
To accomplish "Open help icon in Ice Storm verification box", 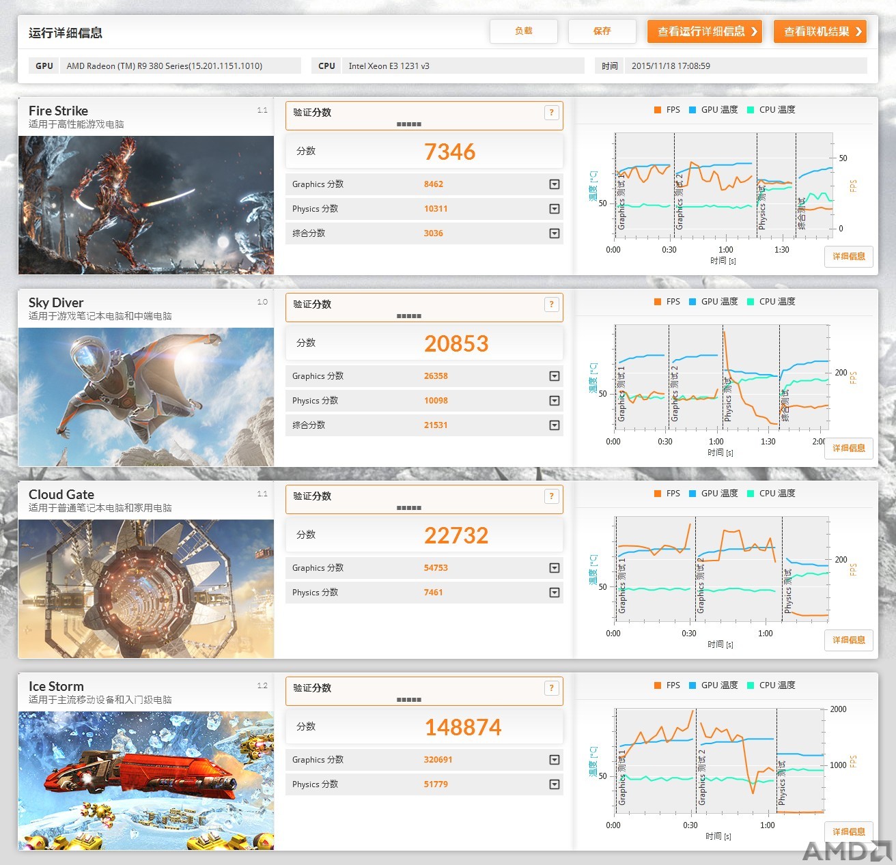I will [x=552, y=688].
